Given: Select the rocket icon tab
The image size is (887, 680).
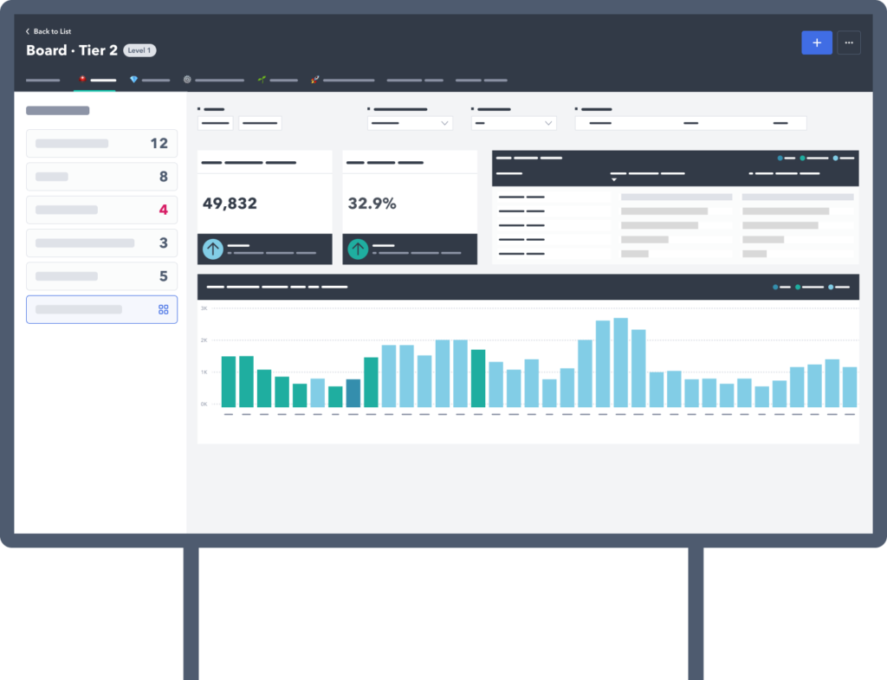Looking at the screenshot, I should (342, 80).
